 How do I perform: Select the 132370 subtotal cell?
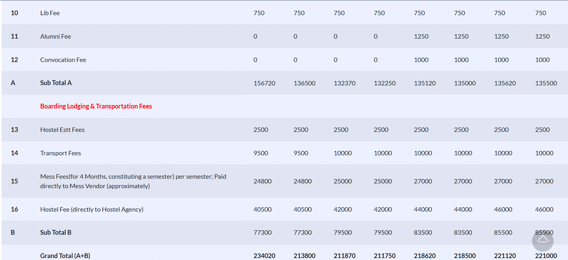345,83
